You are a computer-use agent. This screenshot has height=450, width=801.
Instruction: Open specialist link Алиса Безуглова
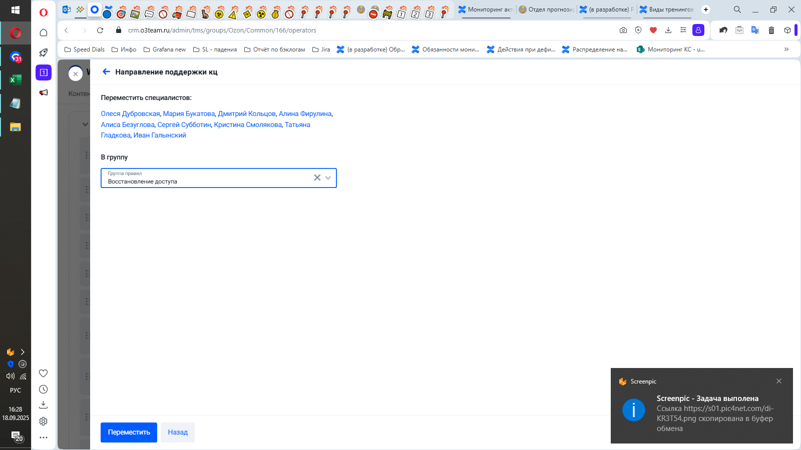(x=128, y=125)
